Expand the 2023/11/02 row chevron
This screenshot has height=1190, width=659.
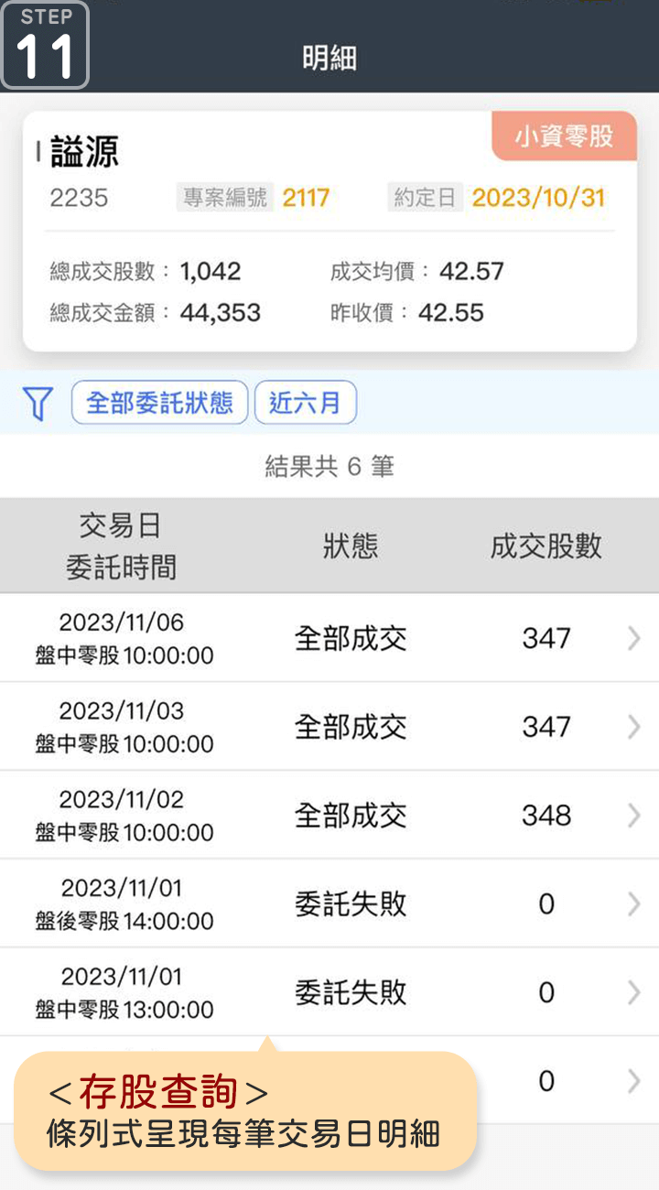tap(633, 816)
